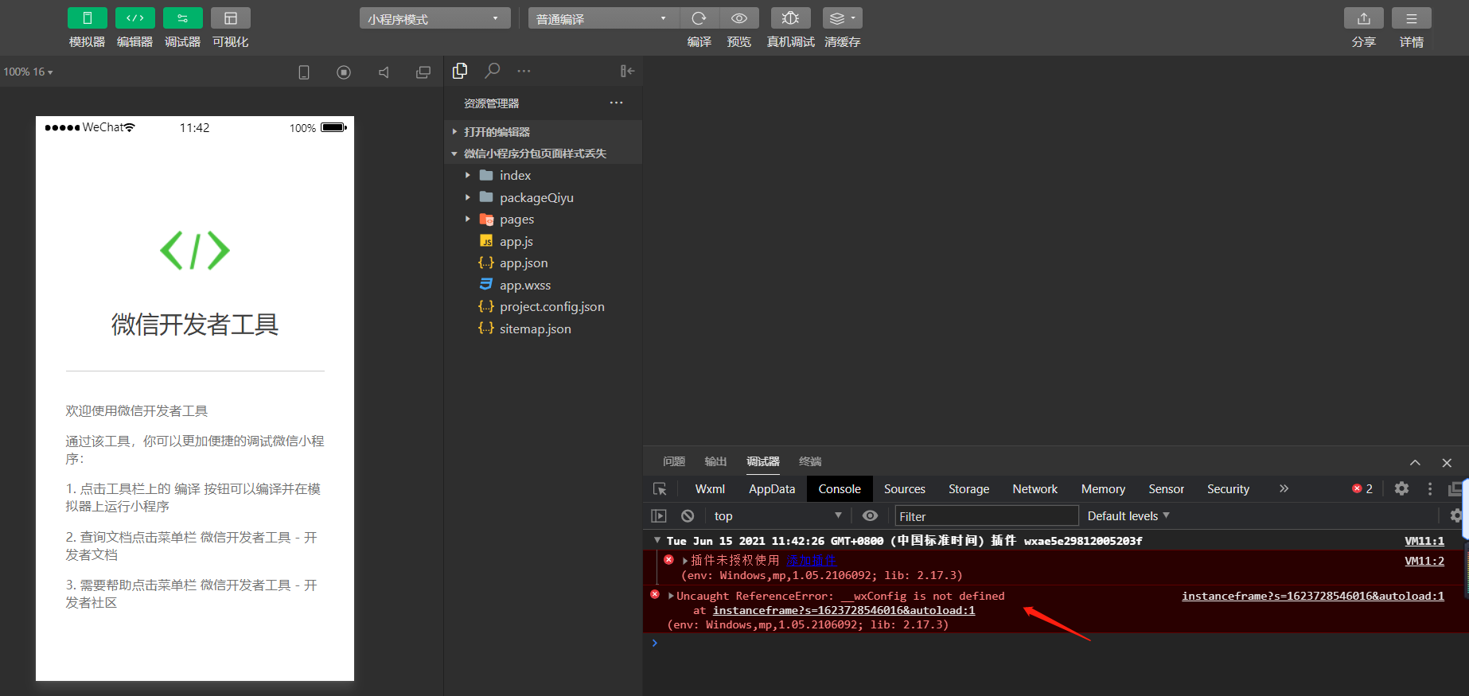Open devtools settings gear
The image size is (1469, 696).
(x=1401, y=488)
